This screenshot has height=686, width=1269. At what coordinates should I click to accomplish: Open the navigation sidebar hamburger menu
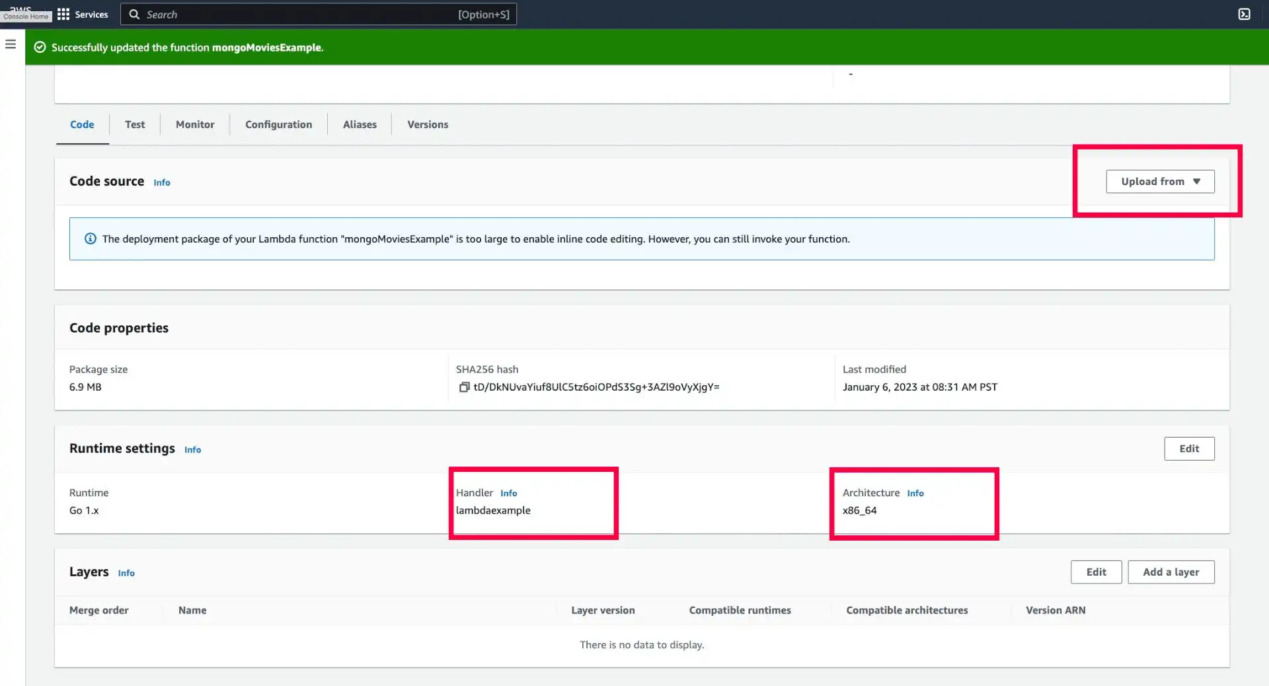pos(11,44)
